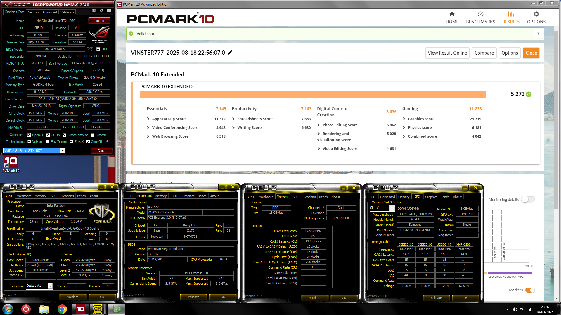561x315 pixels.
Task: Click View Result Online button
Action: pyautogui.click(x=447, y=53)
